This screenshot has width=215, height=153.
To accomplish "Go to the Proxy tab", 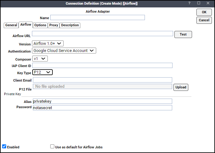I will (54, 25).
